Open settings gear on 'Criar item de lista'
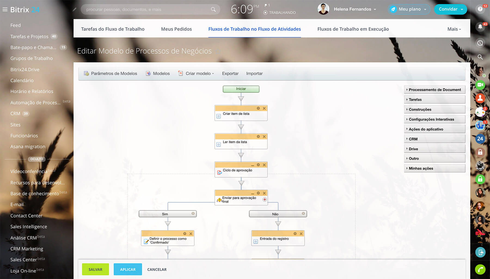Viewport: 490px width, 279px height. pos(258,108)
